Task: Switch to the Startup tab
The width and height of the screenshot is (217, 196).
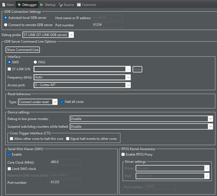Action: point(48,5)
